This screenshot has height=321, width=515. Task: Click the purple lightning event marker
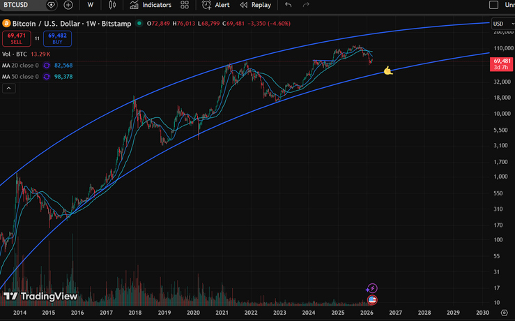371,288
